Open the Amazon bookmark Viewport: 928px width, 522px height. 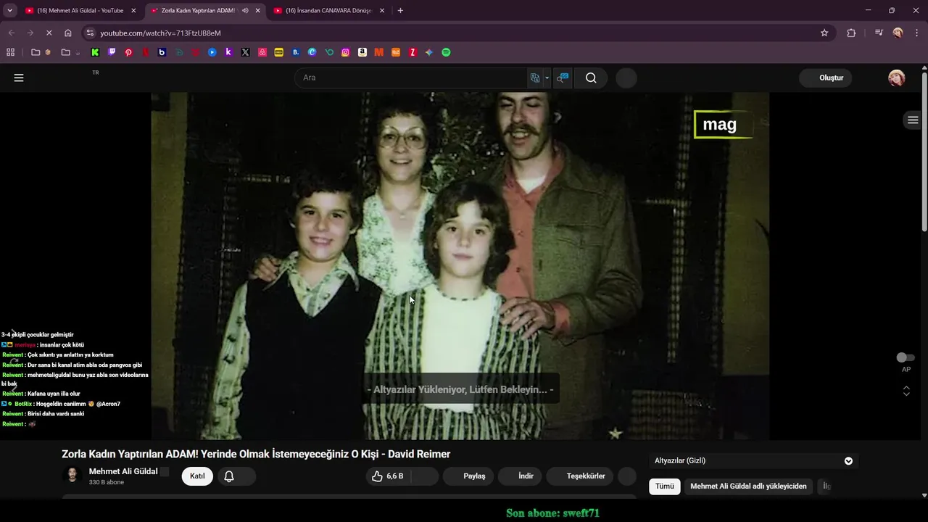[x=362, y=52]
